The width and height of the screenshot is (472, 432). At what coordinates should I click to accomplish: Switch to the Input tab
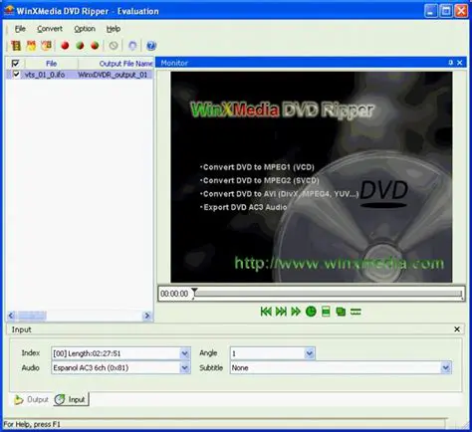71,399
